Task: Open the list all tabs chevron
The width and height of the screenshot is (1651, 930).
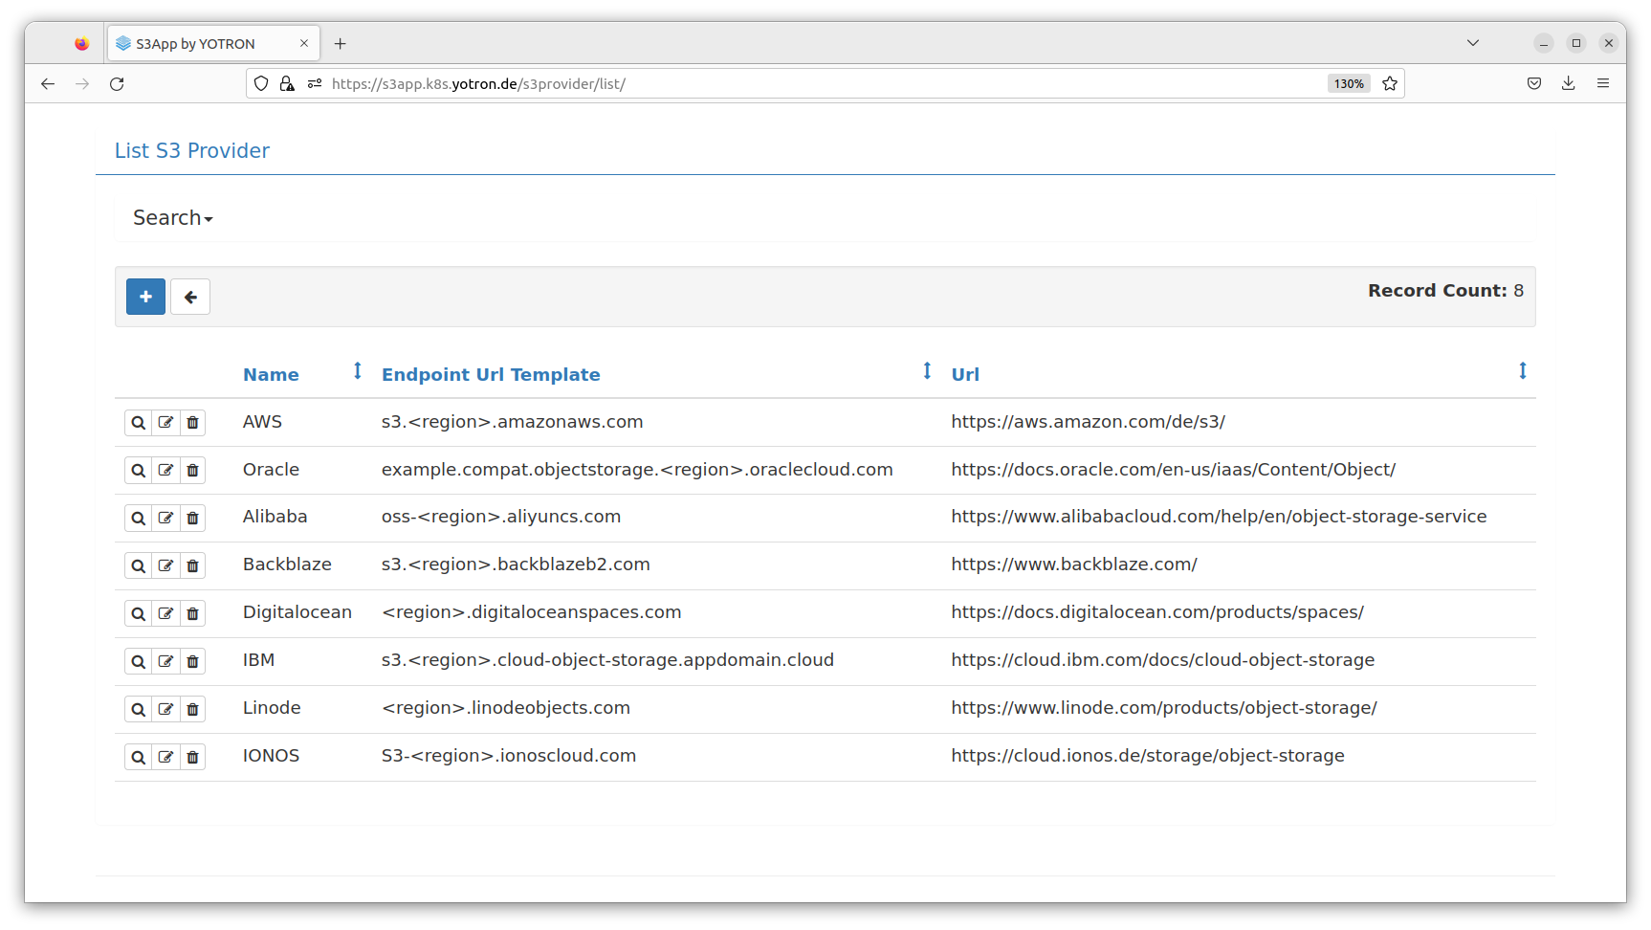Action: [x=1473, y=43]
